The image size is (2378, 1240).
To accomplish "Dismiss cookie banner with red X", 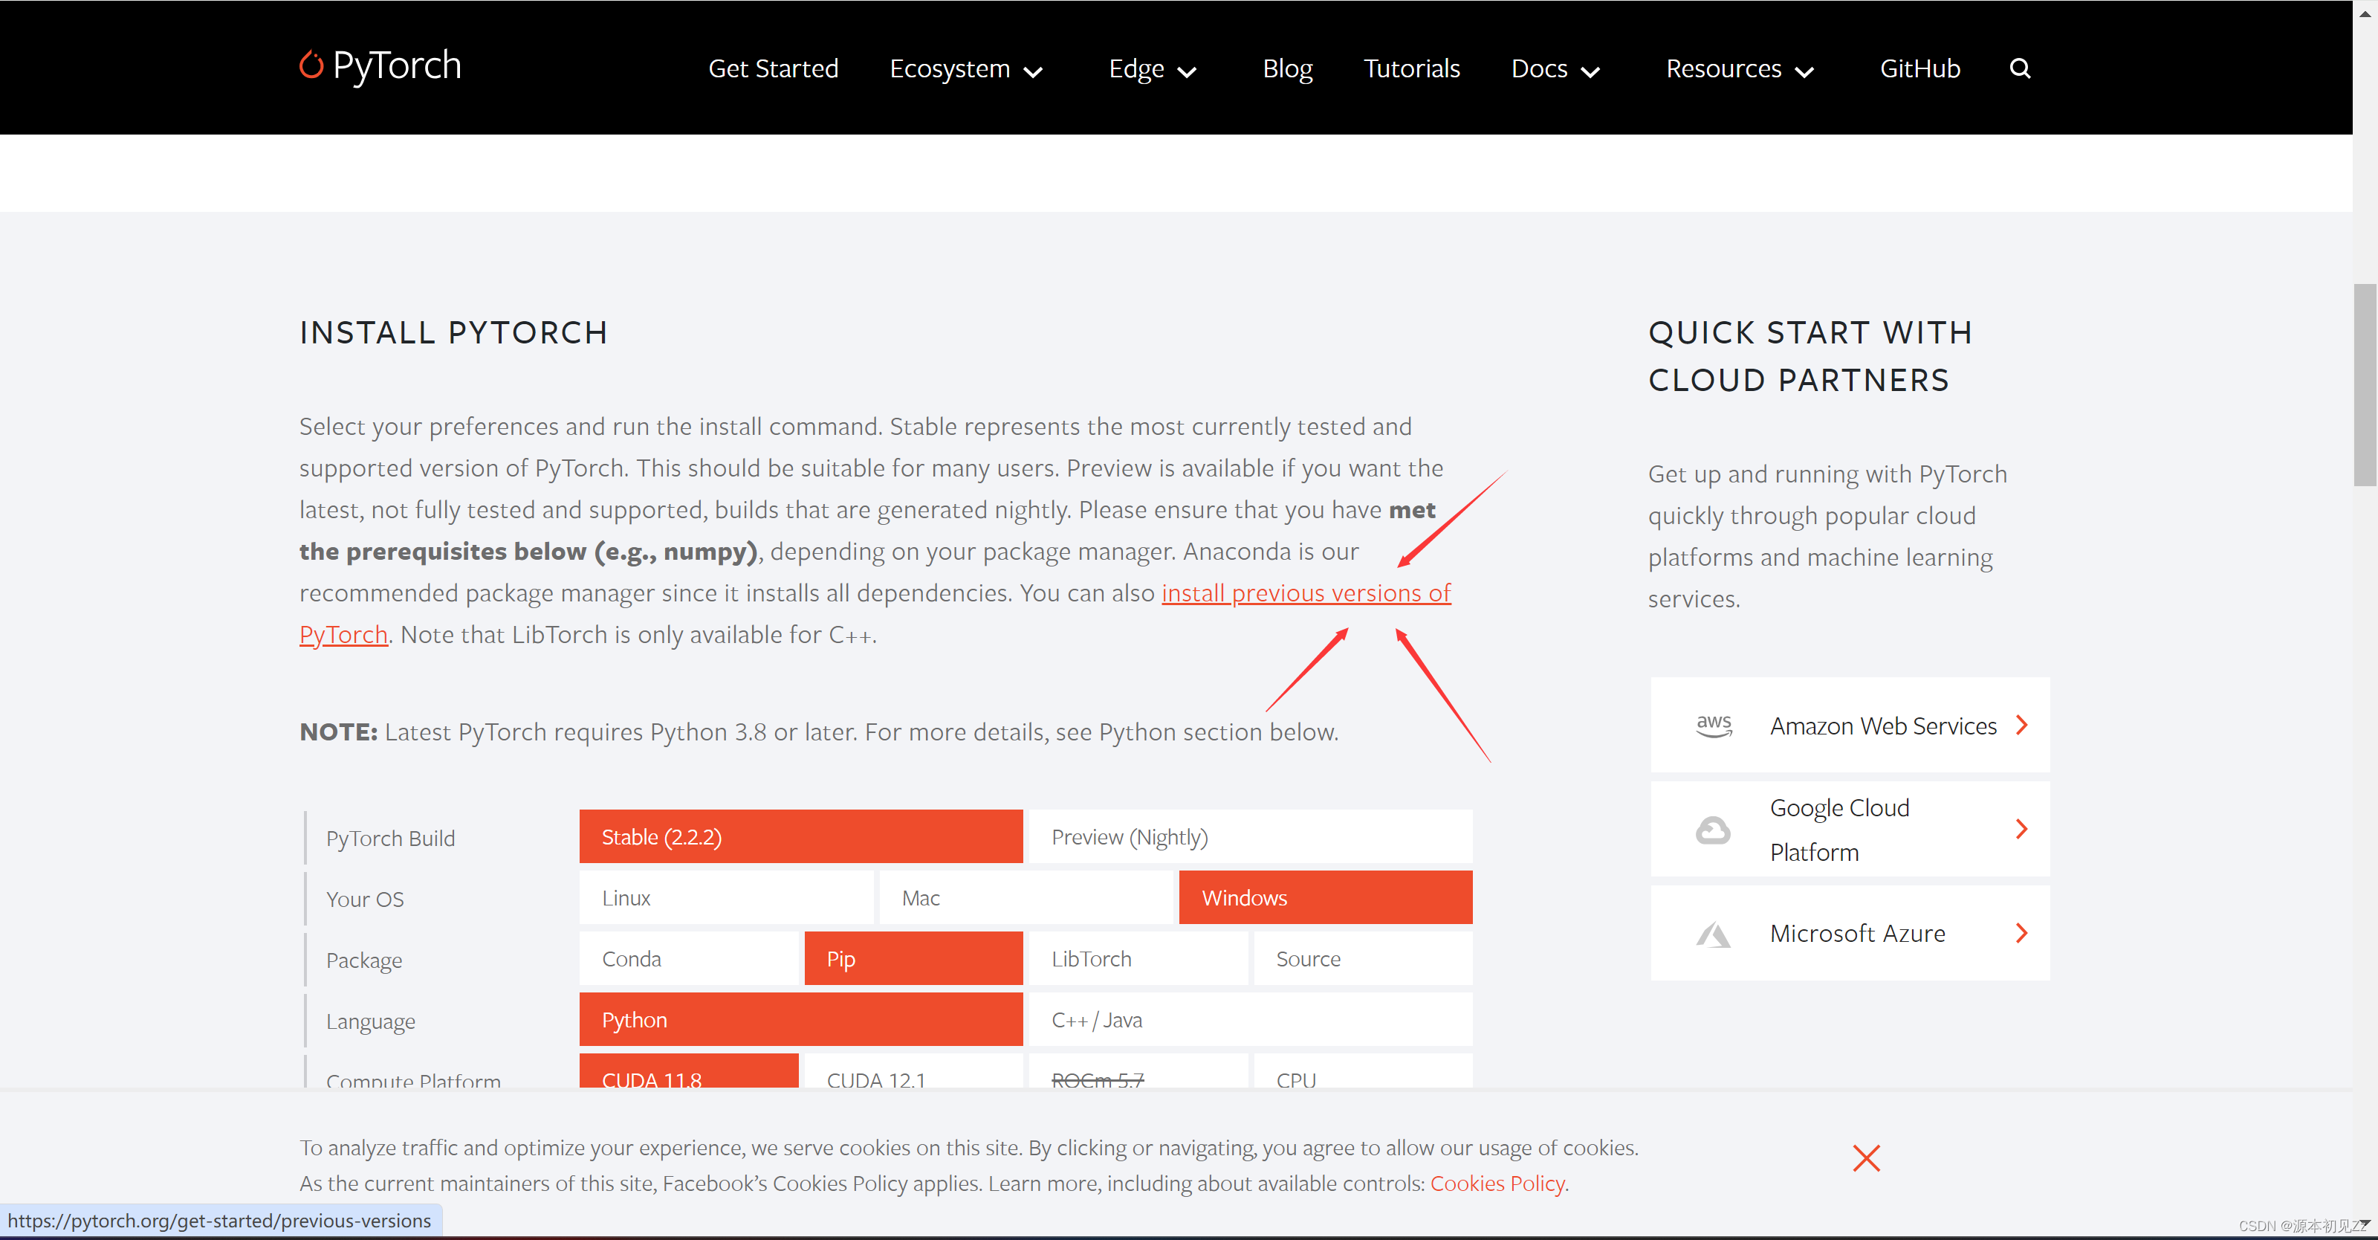I will [x=1866, y=1157].
